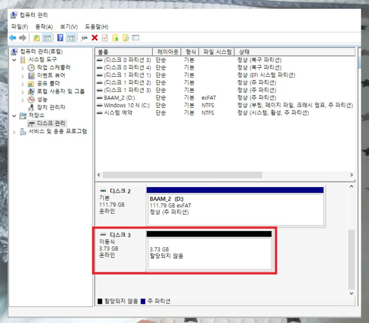
Task: Click the red X Delete icon
Action: click(x=95, y=38)
